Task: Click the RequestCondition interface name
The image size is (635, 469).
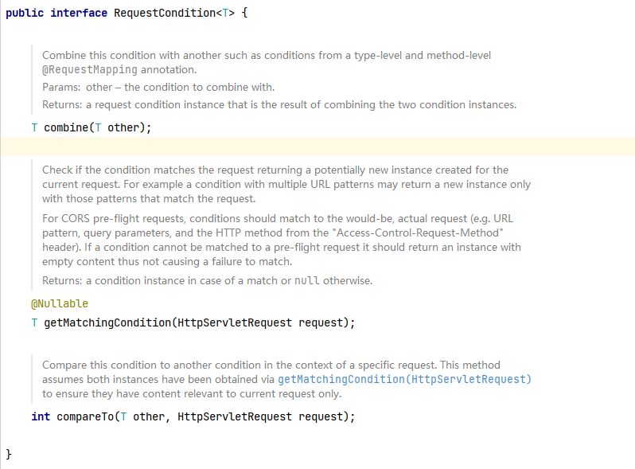Action: [x=165, y=13]
